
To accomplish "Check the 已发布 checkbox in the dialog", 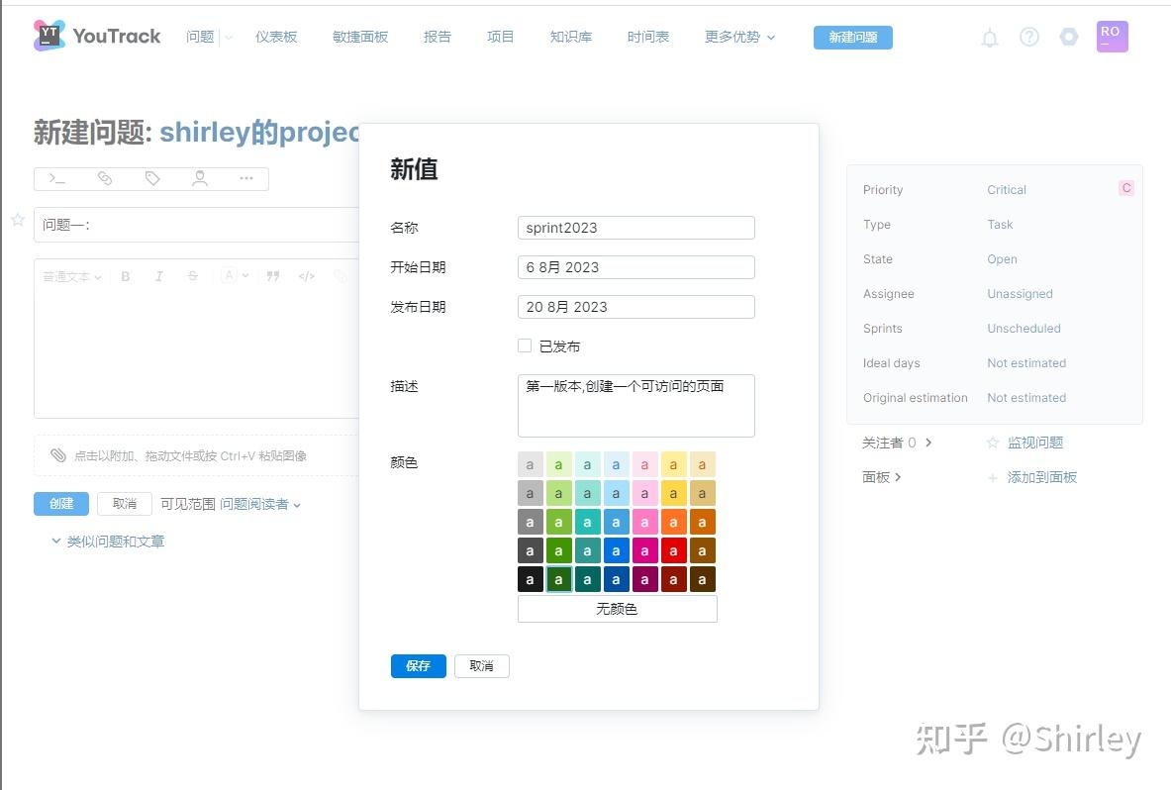I will 525,346.
